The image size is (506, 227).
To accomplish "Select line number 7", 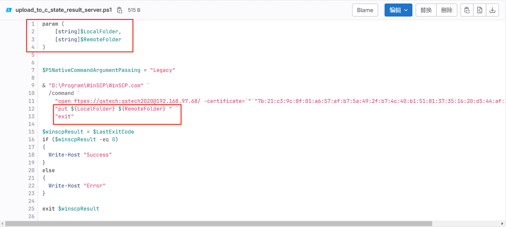I will pyautogui.click(x=33, y=70).
